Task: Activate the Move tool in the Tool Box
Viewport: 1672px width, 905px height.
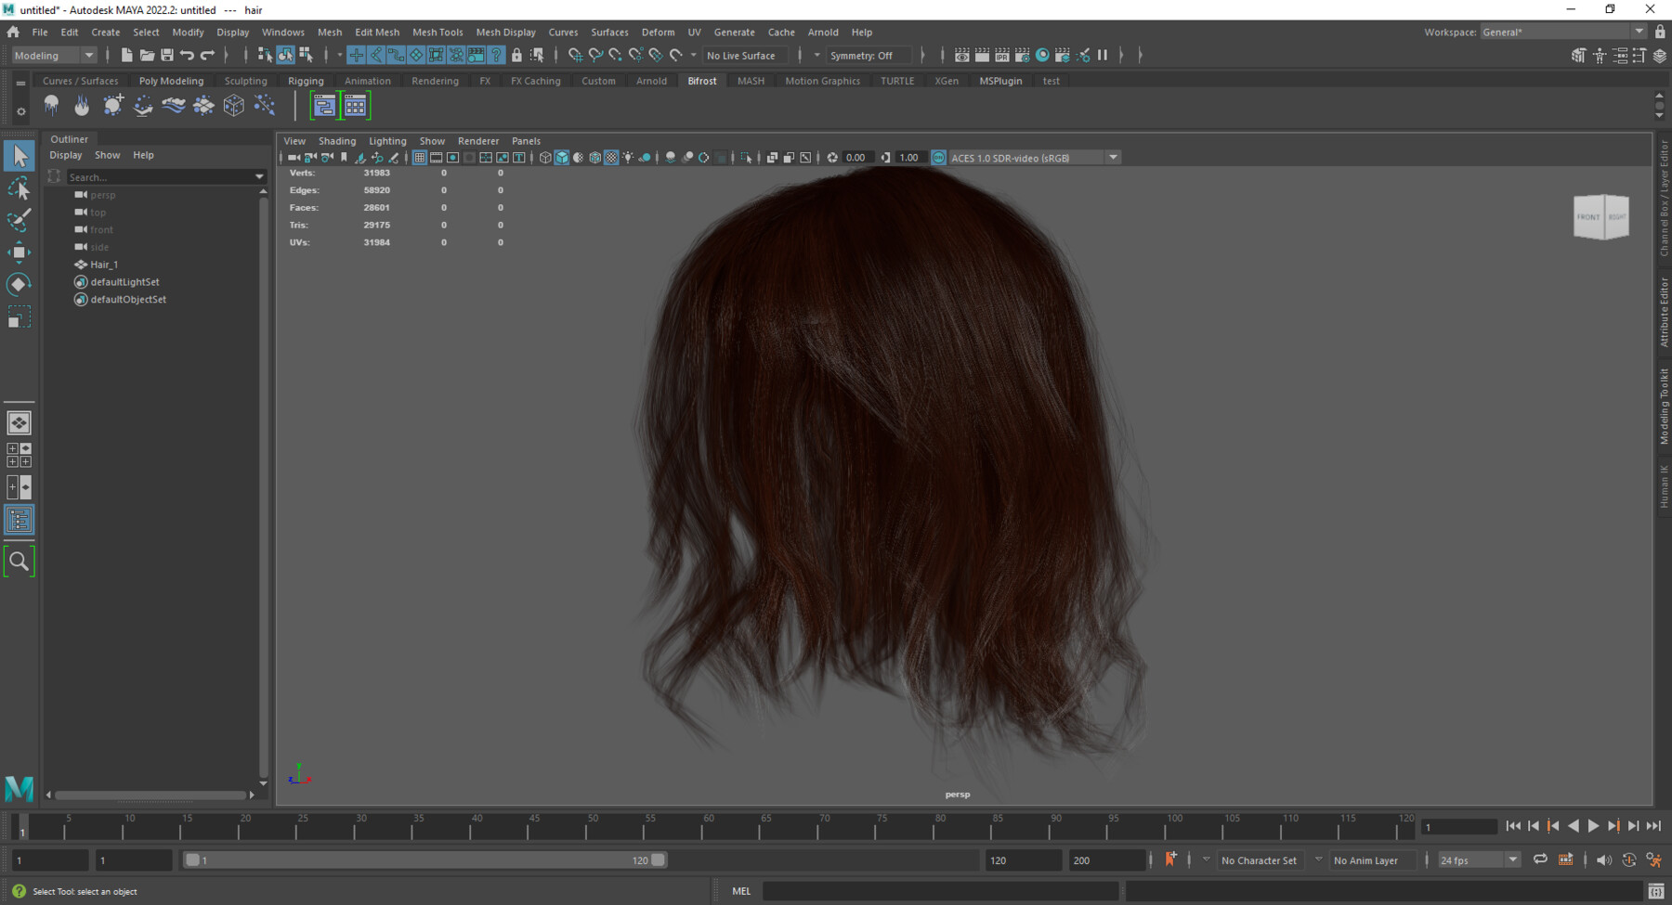Action: pos(19,252)
